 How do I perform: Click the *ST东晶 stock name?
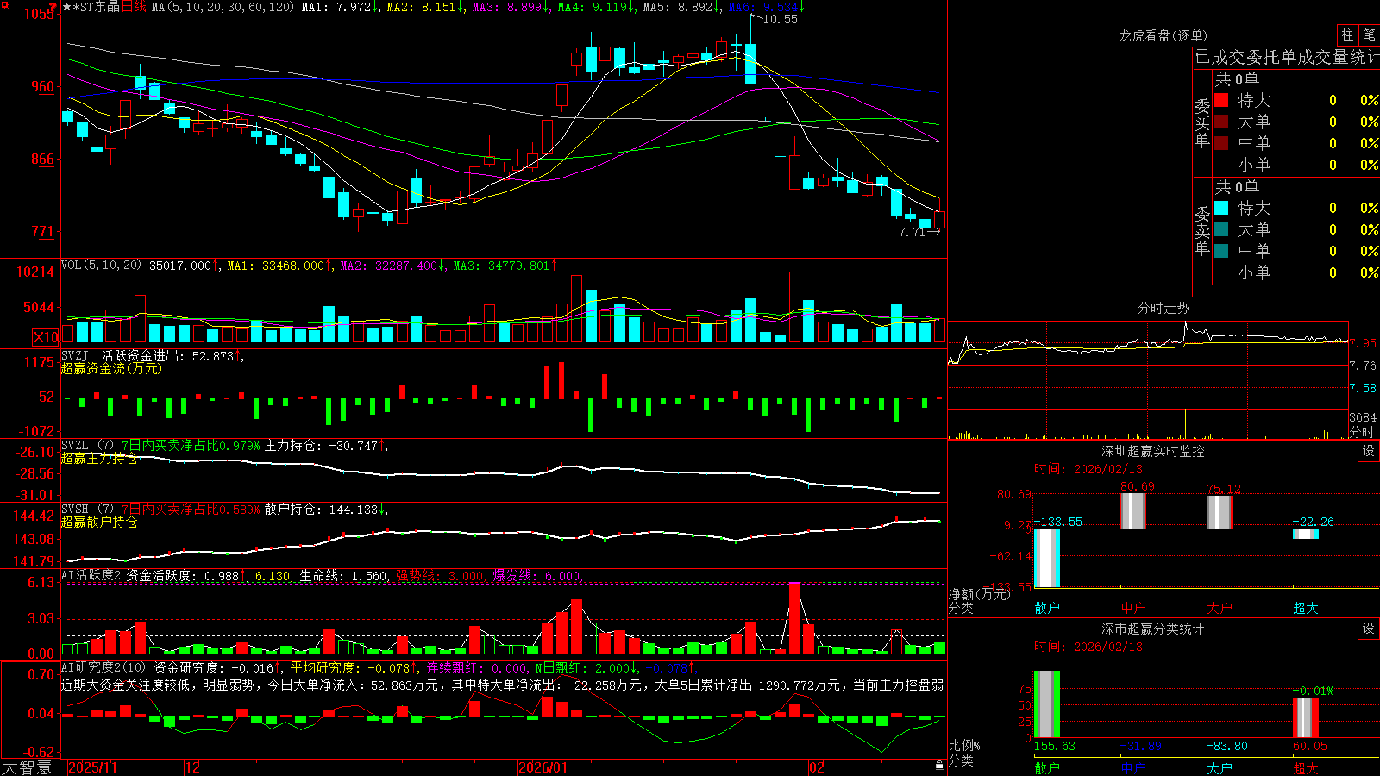[x=96, y=7]
